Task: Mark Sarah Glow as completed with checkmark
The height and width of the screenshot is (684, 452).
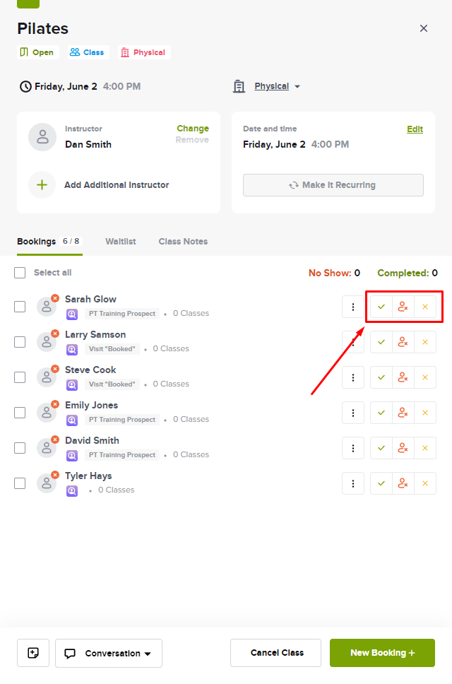Action: [x=381, y=307]
